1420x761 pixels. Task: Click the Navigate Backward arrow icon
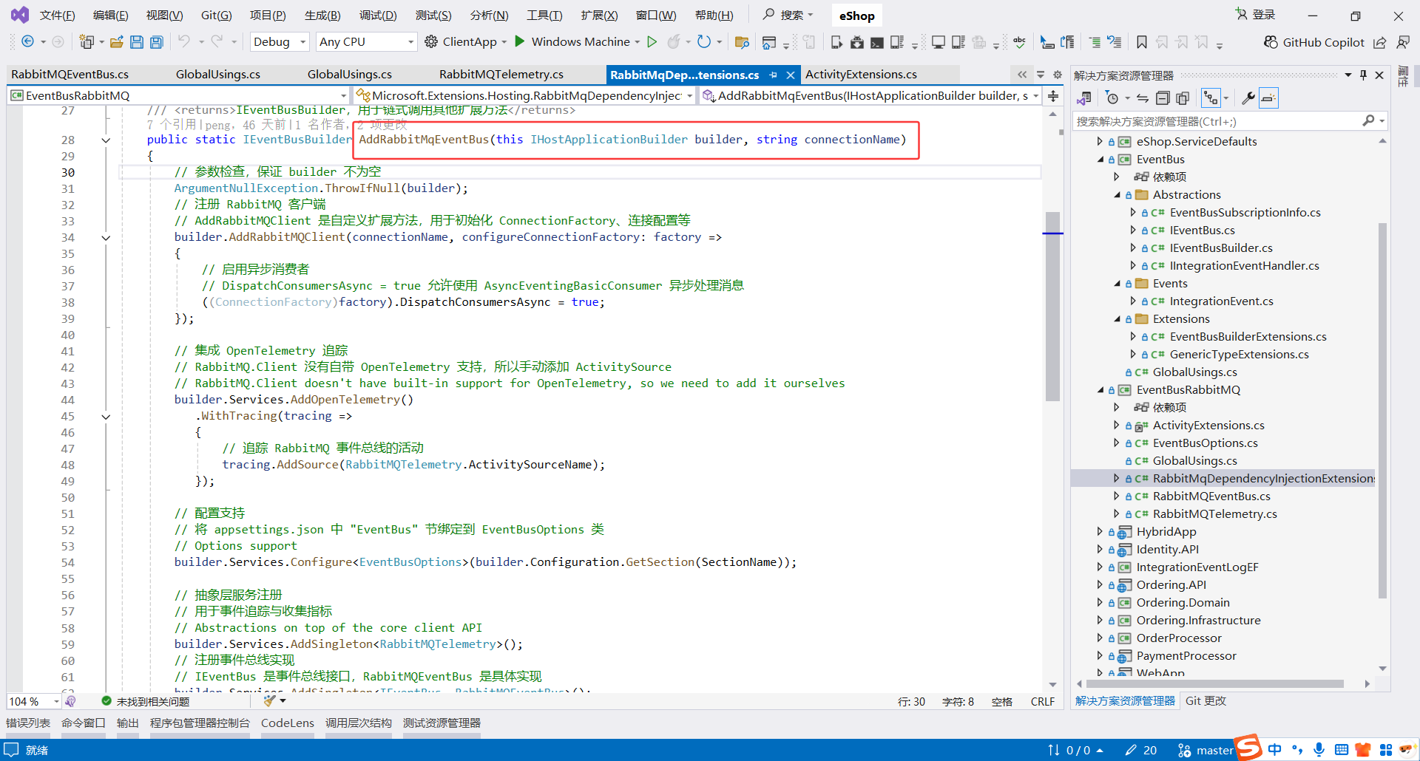tap(27, 42)
